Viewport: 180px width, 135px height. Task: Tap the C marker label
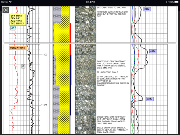[23, 66]
